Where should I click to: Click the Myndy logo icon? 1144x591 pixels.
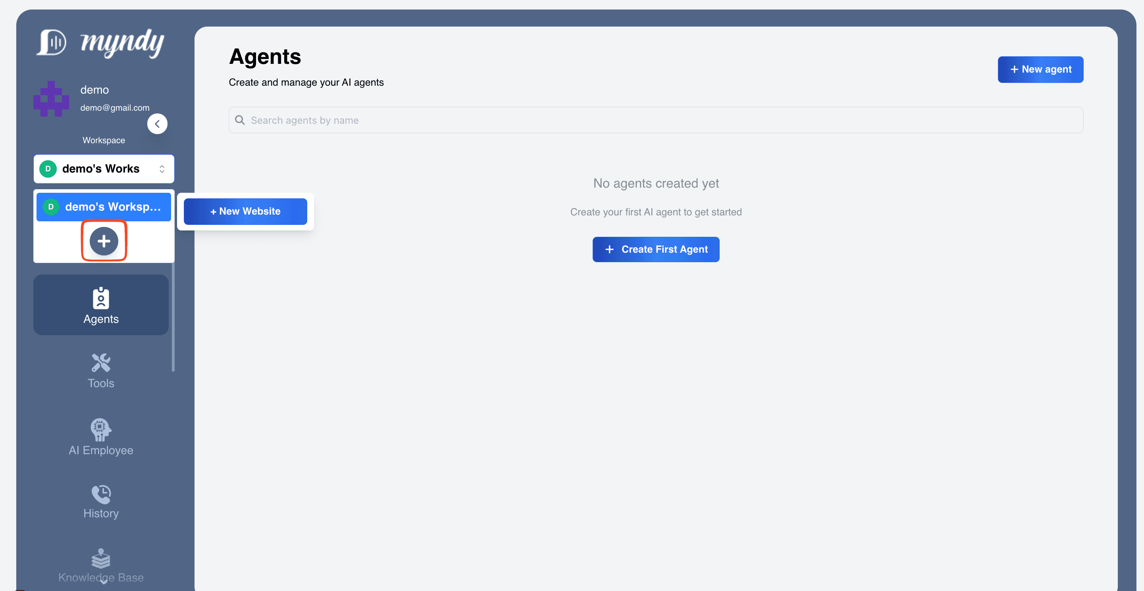click(x=52, y=42)
